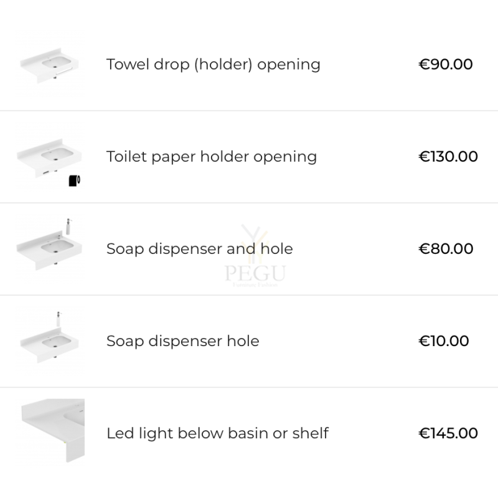Screen dimensions: 498x498
Task: Click the €90.00 price
Action: [x=446, y=65]
